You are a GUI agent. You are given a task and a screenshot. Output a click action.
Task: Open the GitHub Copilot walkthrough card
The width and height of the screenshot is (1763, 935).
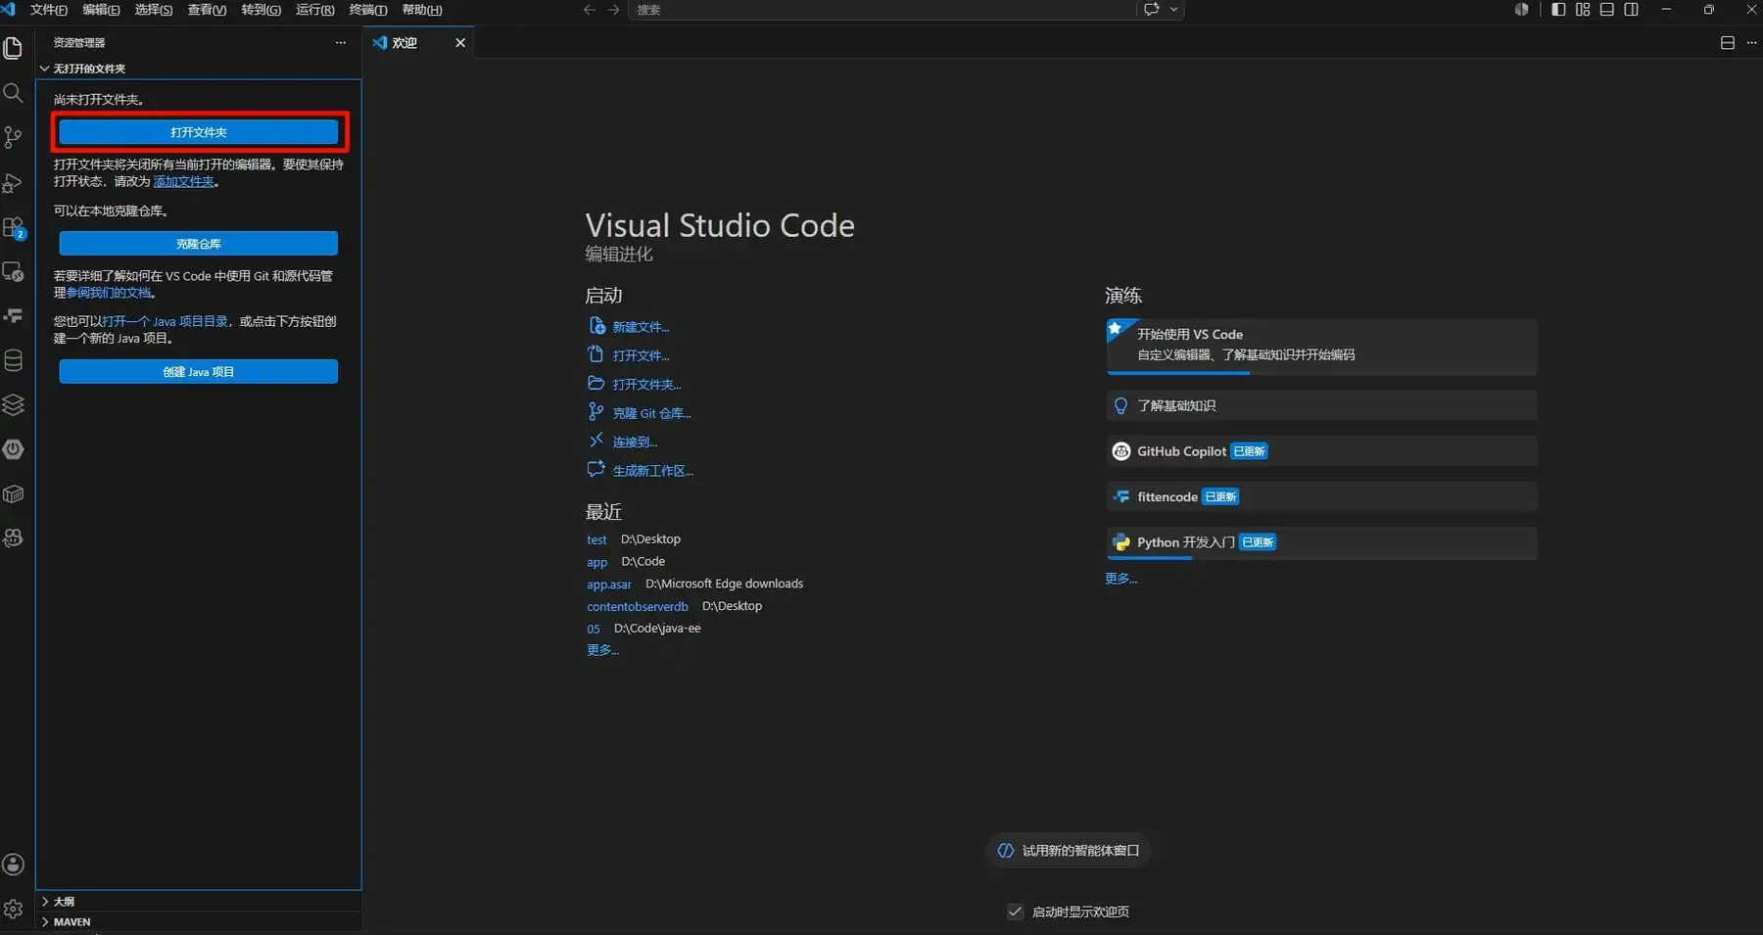(1321, 451)
